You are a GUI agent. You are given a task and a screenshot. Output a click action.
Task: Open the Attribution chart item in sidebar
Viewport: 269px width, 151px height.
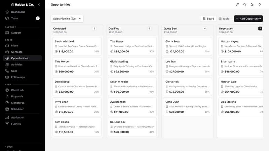click(22, 117)
